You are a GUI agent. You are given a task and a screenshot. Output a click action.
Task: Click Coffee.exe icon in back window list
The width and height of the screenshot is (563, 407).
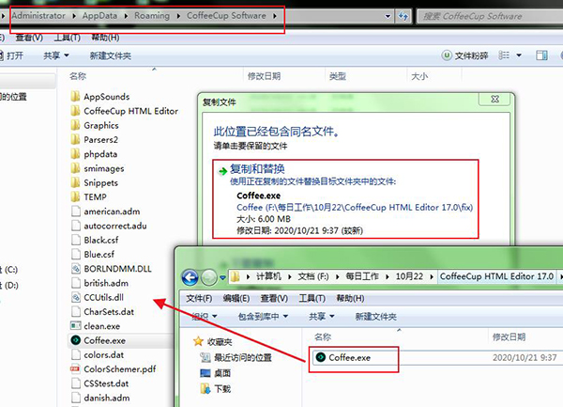pyautogui.click(x=76, y=340)
